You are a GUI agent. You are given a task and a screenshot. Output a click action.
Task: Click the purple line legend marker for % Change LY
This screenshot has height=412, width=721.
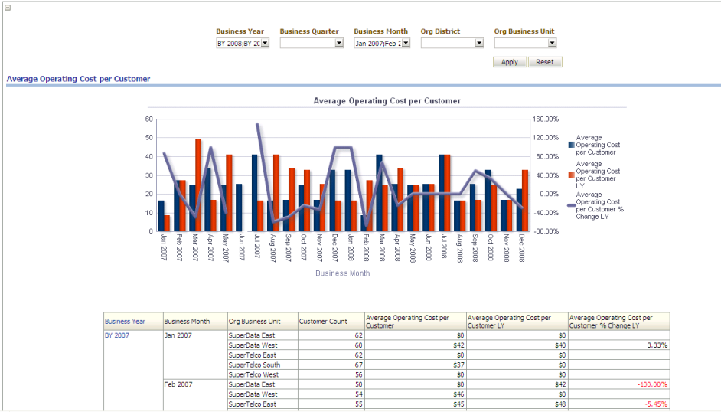click(571, 205)
